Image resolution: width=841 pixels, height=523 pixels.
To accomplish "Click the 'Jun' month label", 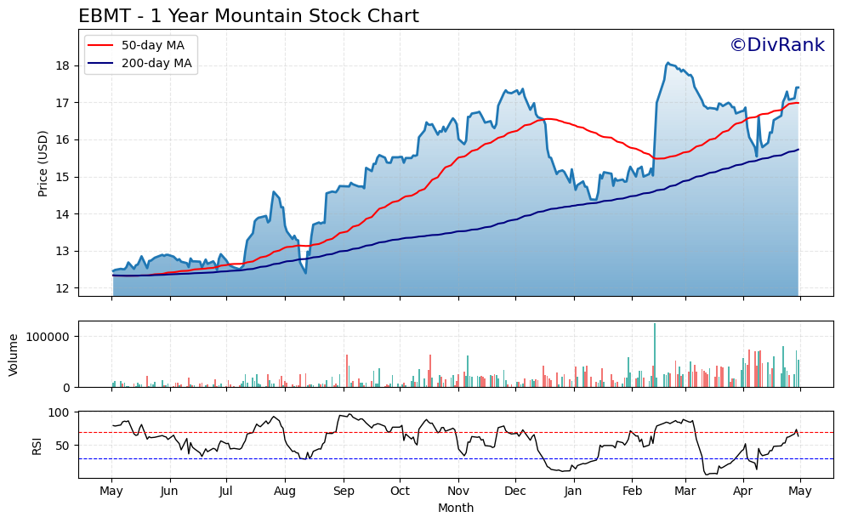I will (169, 491).
